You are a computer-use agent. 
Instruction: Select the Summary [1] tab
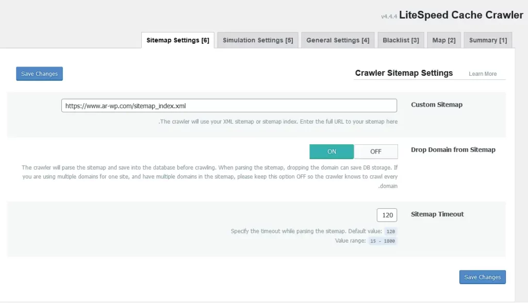pos(488,40)
